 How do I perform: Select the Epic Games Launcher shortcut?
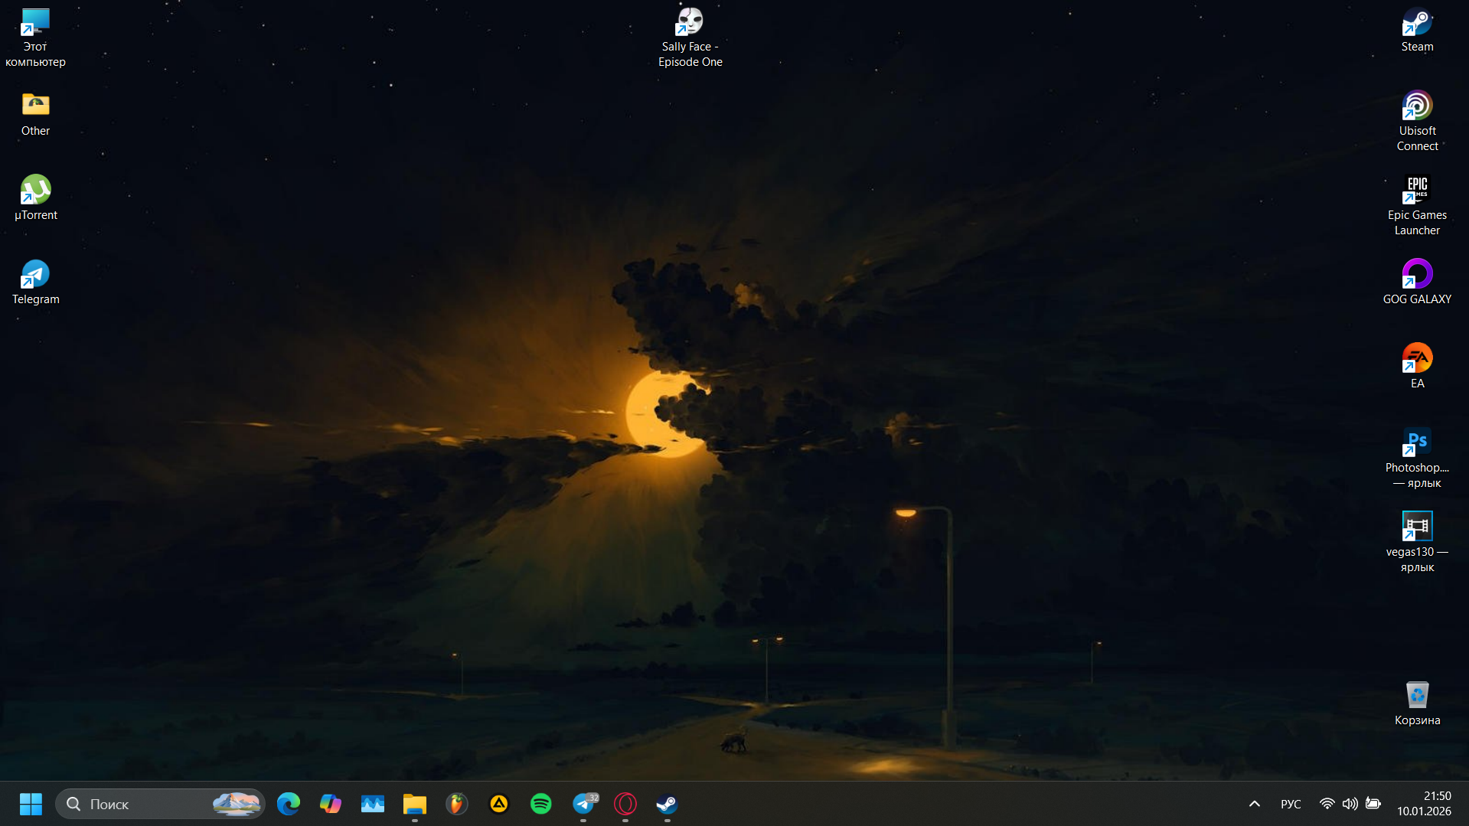pos(1417,205)
